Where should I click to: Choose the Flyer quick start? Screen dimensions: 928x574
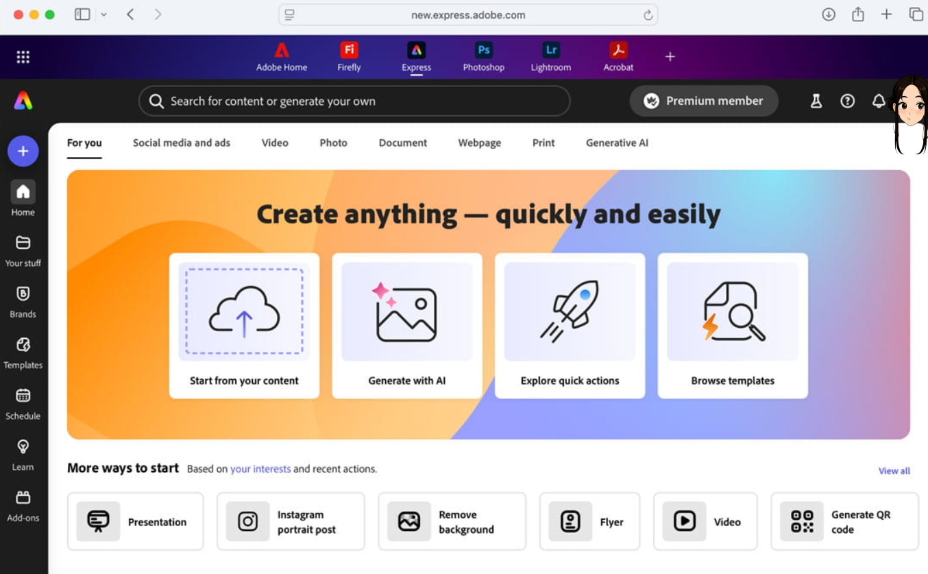click(x=589, y=521)
